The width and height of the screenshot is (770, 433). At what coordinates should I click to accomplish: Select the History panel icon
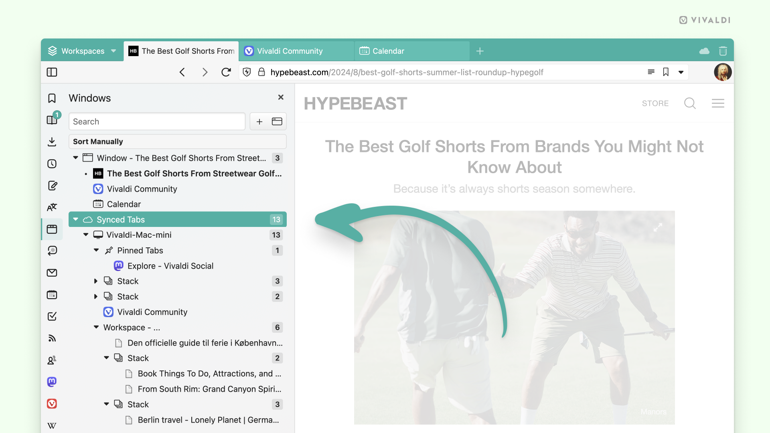click(52, 164)
